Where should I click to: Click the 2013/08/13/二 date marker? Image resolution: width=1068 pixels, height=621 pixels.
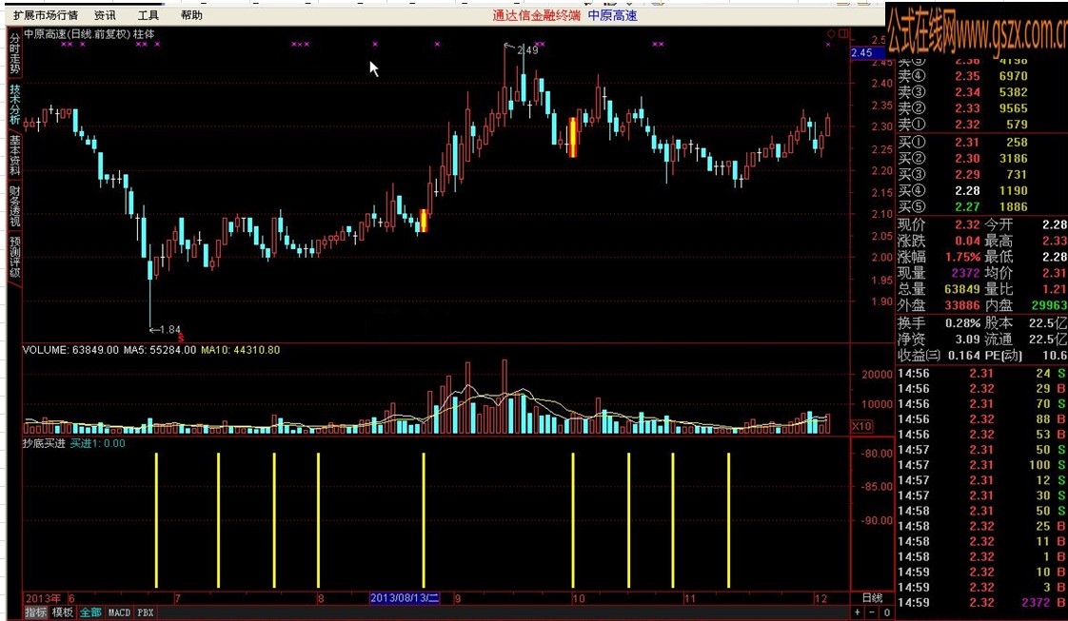pos(405,598)
